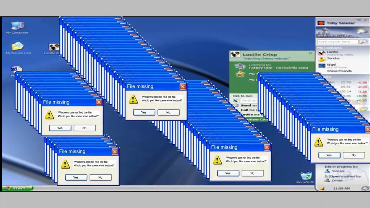Click the magnifier search icon in sidebar
This screenshot has width=370, height=208.
pos(364,42)
